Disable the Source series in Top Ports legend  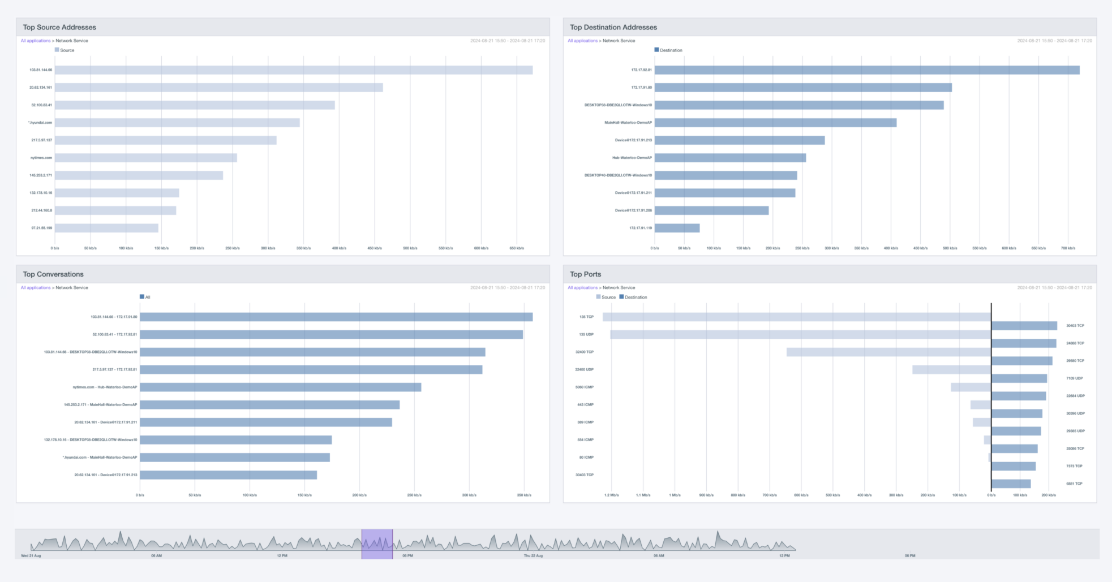(x=605, y=297)
